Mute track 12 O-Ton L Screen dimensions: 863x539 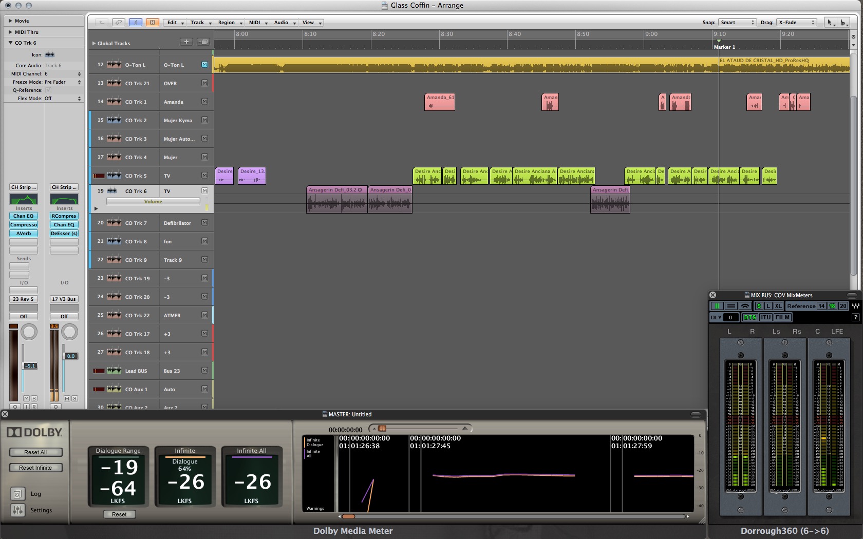(204, 65)
